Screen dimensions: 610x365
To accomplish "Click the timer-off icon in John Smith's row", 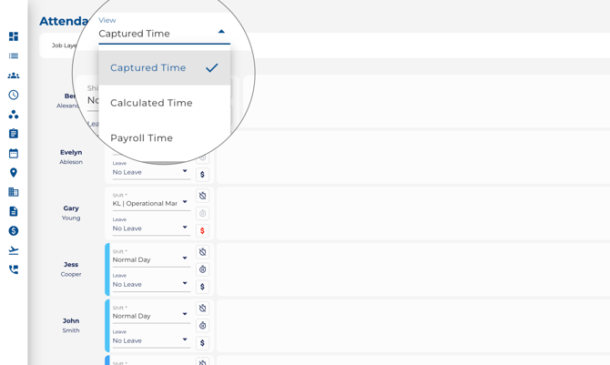I will tap(202, 309).
